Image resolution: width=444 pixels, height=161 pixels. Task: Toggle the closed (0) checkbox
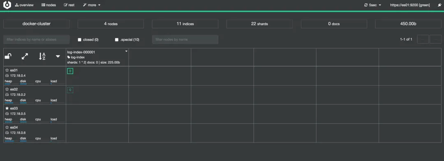click(80, 40)
